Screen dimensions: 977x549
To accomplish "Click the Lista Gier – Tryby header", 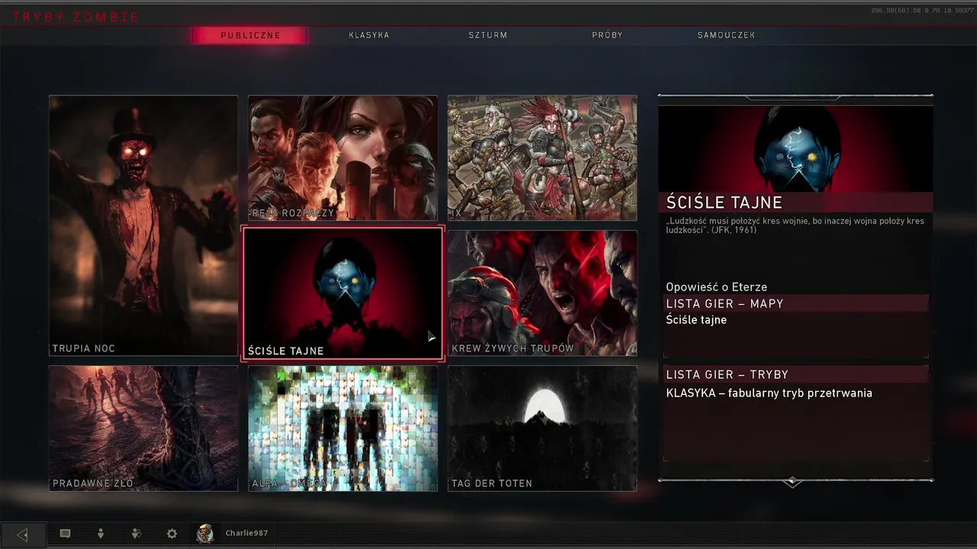I will coord(795,374).
